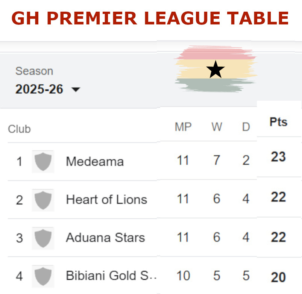The image size is (302, 294).
Task: Click the W column header
Action: (x=217, y=127)
